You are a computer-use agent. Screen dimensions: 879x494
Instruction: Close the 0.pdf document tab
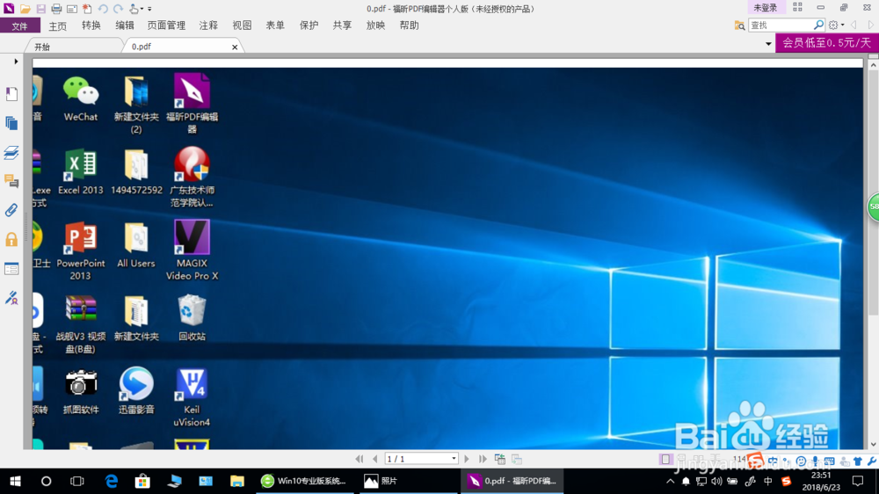click(235, 47)
